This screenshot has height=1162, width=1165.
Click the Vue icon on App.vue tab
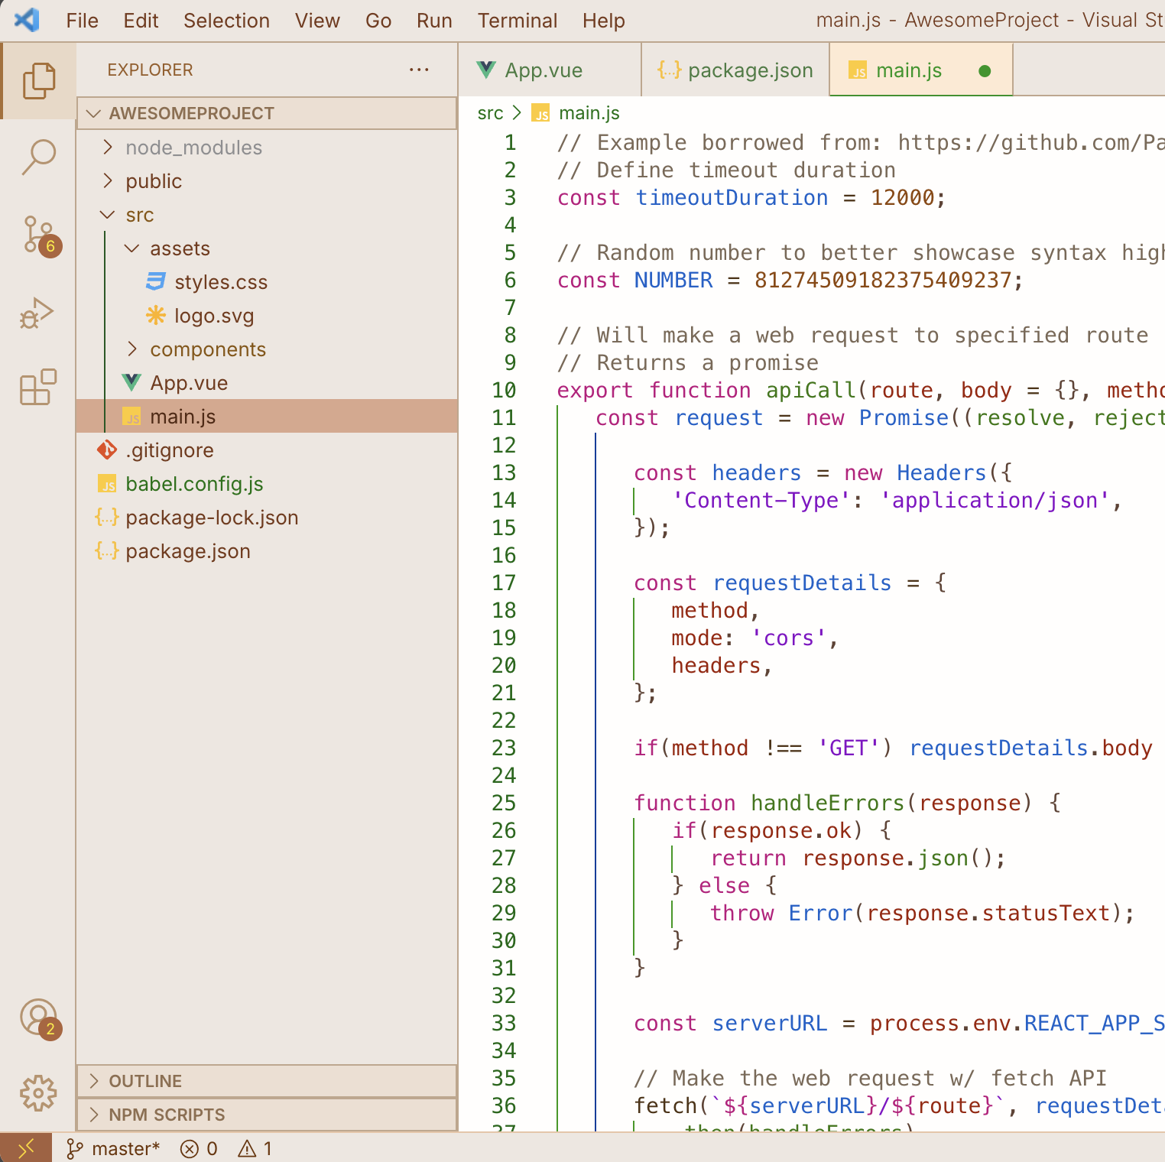(486, 70)
